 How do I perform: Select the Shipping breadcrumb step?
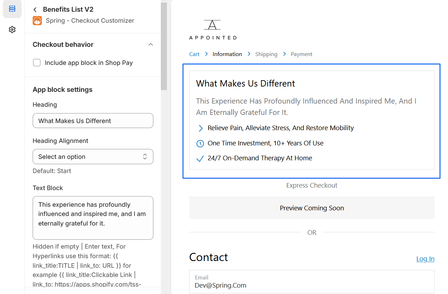tap(266, 54)
